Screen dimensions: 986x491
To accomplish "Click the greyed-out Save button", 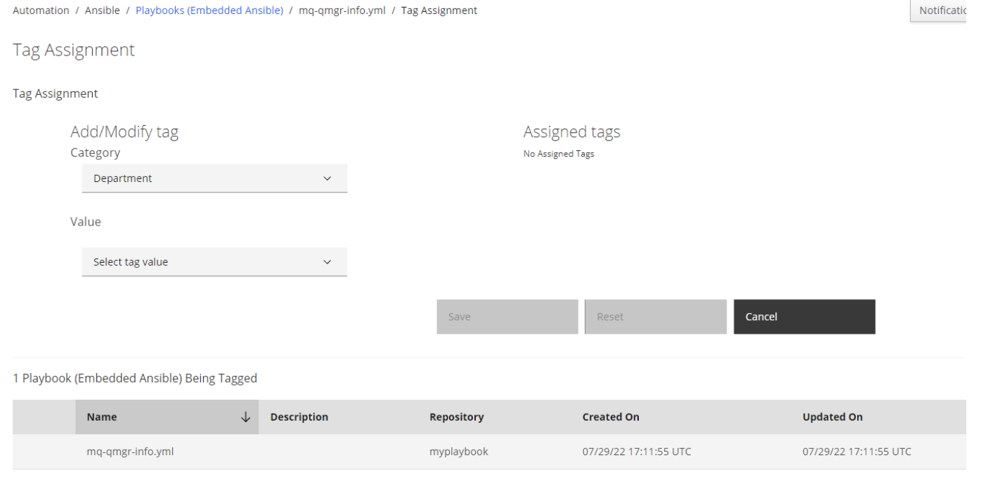I will point(507,317).
